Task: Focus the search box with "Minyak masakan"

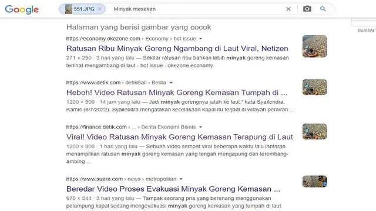Action: point(197,9)
